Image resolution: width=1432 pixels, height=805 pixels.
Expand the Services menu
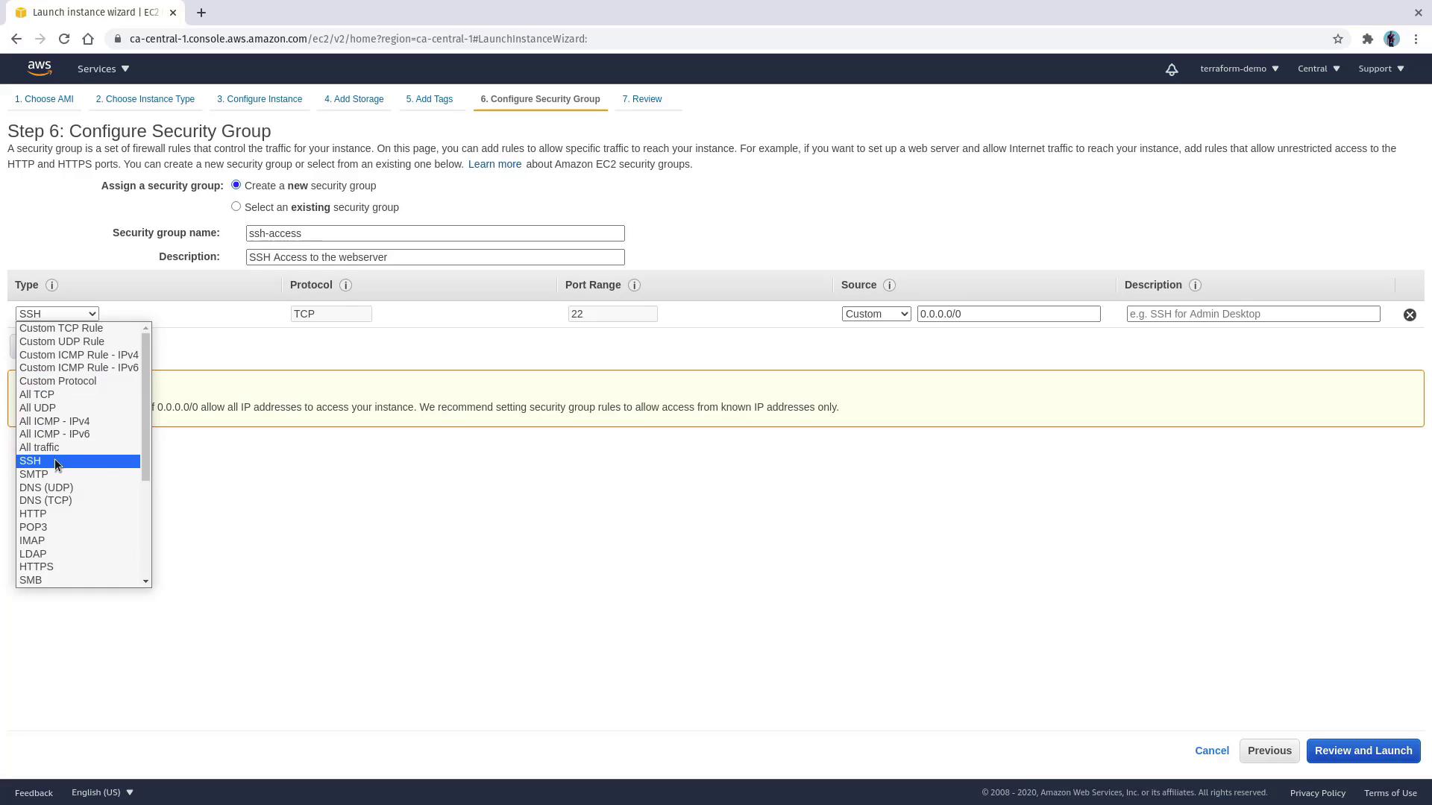(104, 69)
